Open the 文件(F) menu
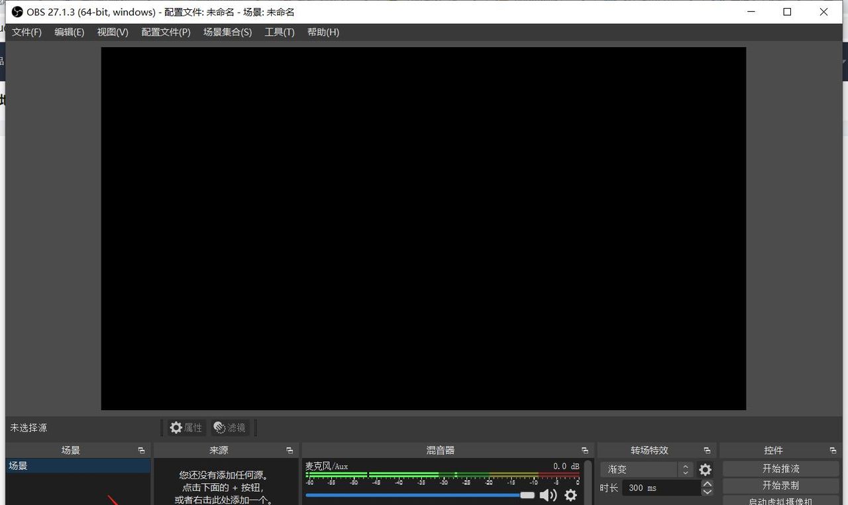Screen dimensions: 848x505 [x=26, y=32]
